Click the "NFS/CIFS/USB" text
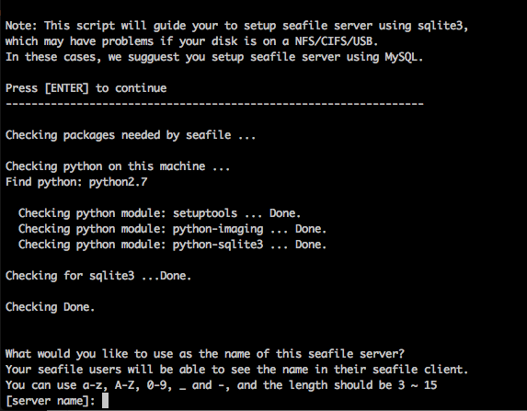Viewport: 527px width, 411px height. [337, 41]
